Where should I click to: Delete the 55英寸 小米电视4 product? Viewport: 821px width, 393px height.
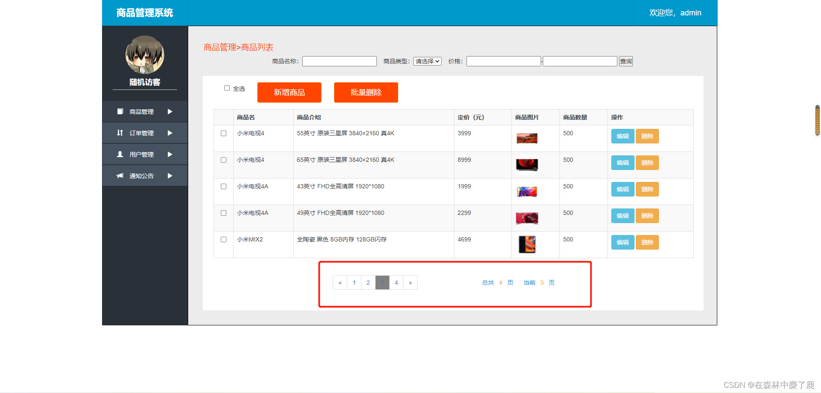point(647,136)
